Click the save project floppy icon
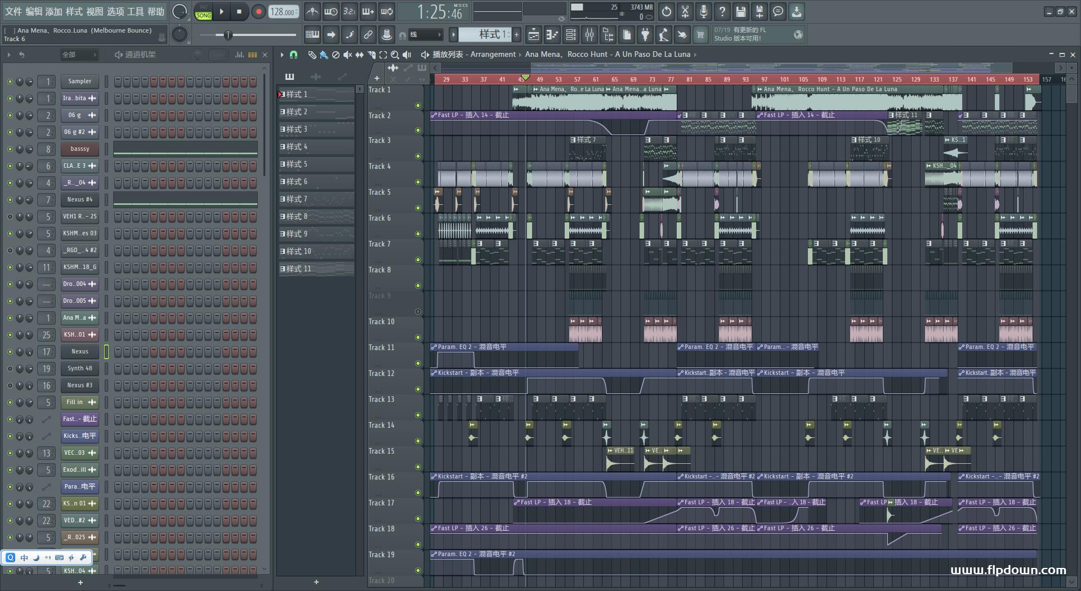The height and width of the screenshot is (591, 1081). click(741, 11)
